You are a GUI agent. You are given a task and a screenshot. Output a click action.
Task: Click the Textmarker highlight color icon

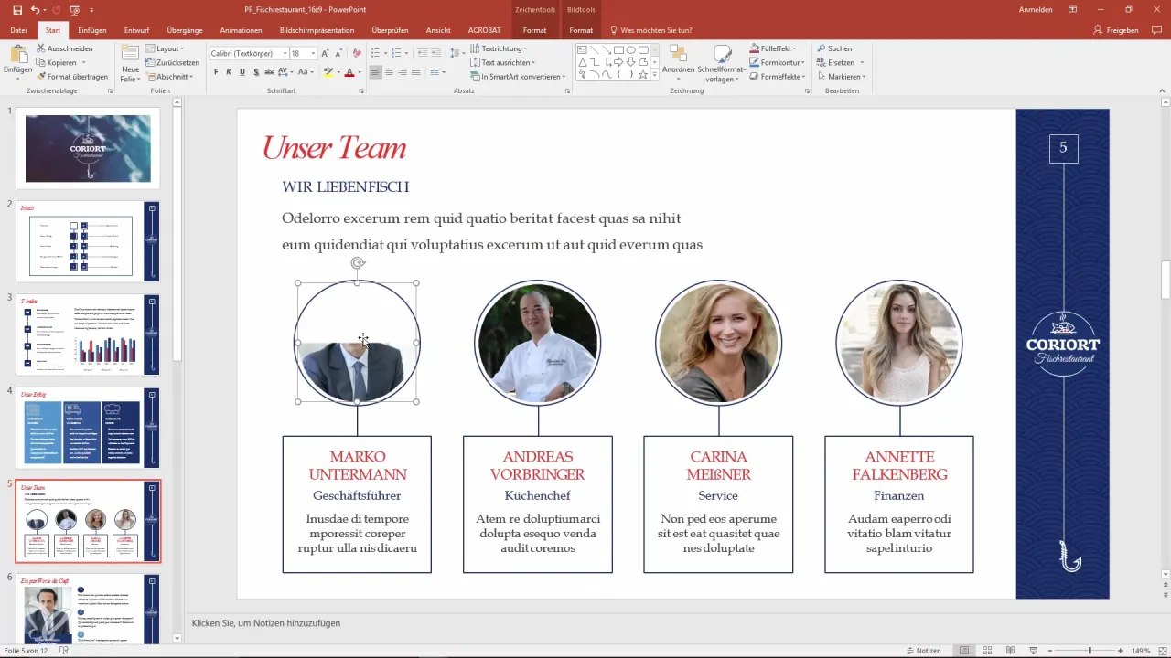[328, 72]
